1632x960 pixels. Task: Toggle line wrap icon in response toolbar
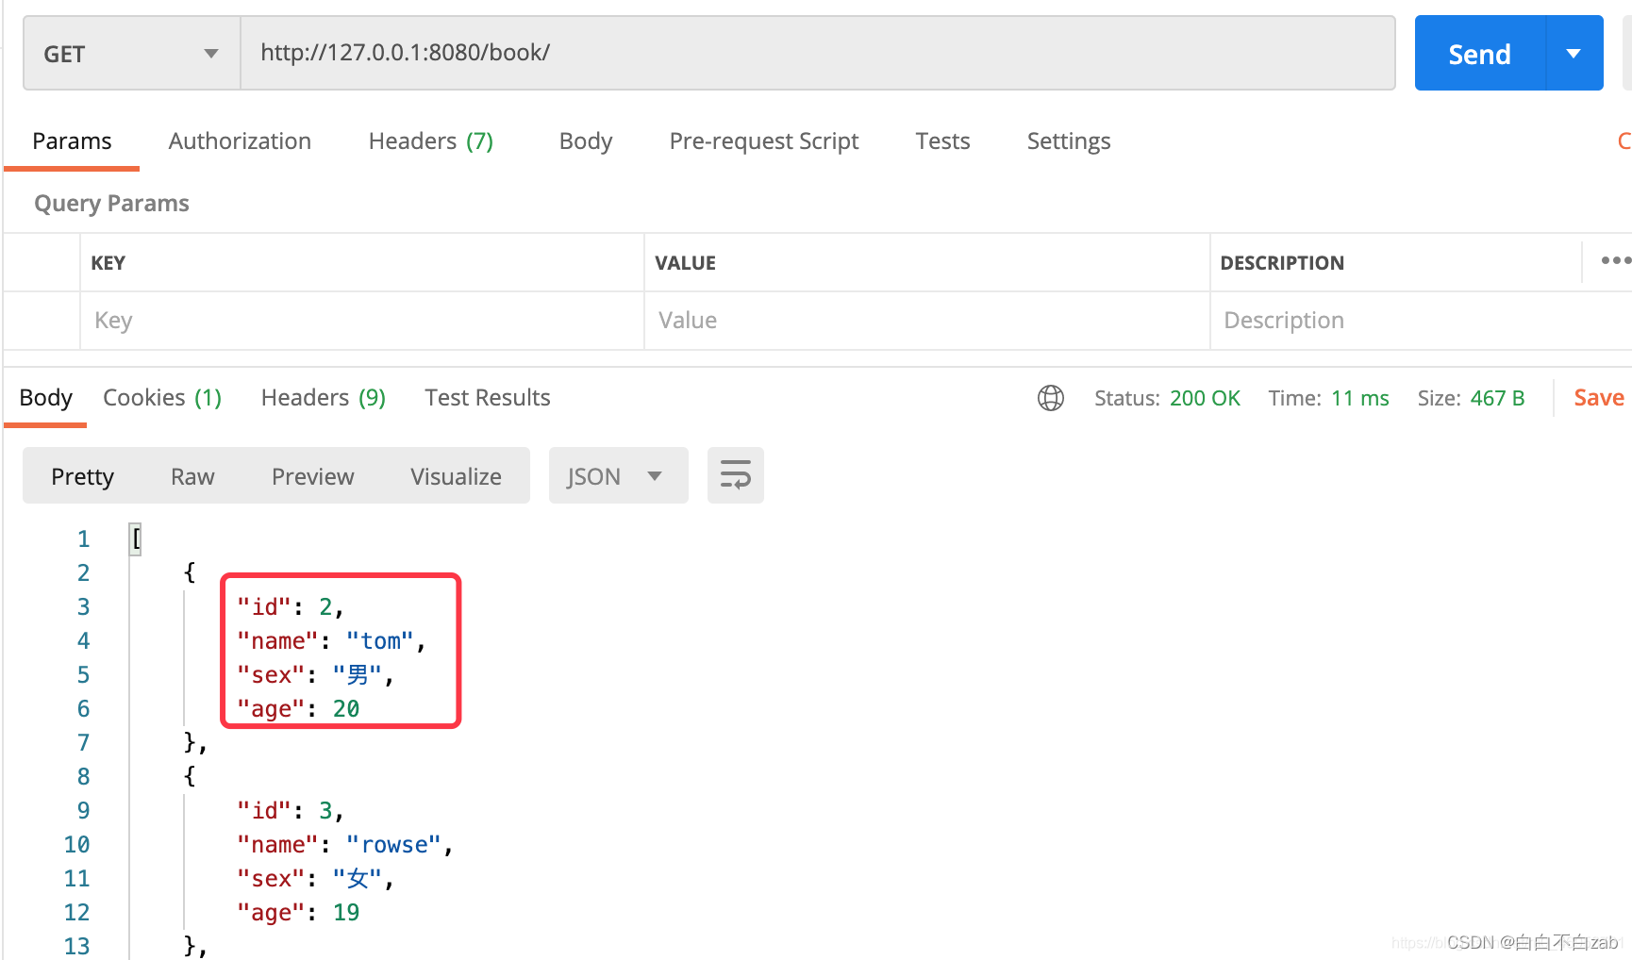pos(736,475)
